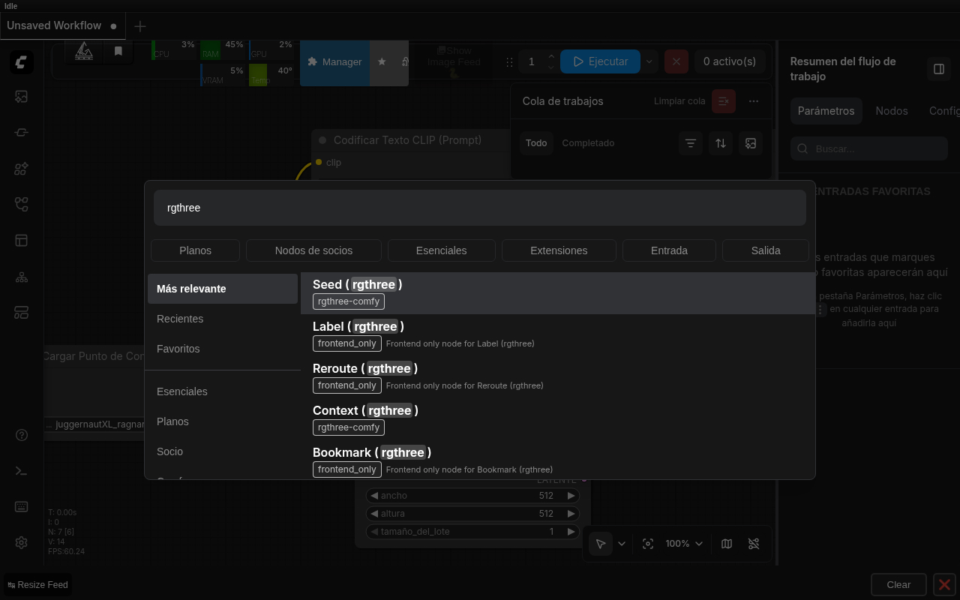Open the Ejecutar options dropdown arrow

[x=649, y=61]
